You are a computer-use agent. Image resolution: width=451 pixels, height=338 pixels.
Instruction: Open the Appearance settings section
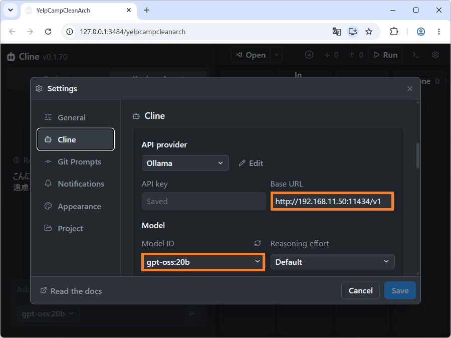75,206
